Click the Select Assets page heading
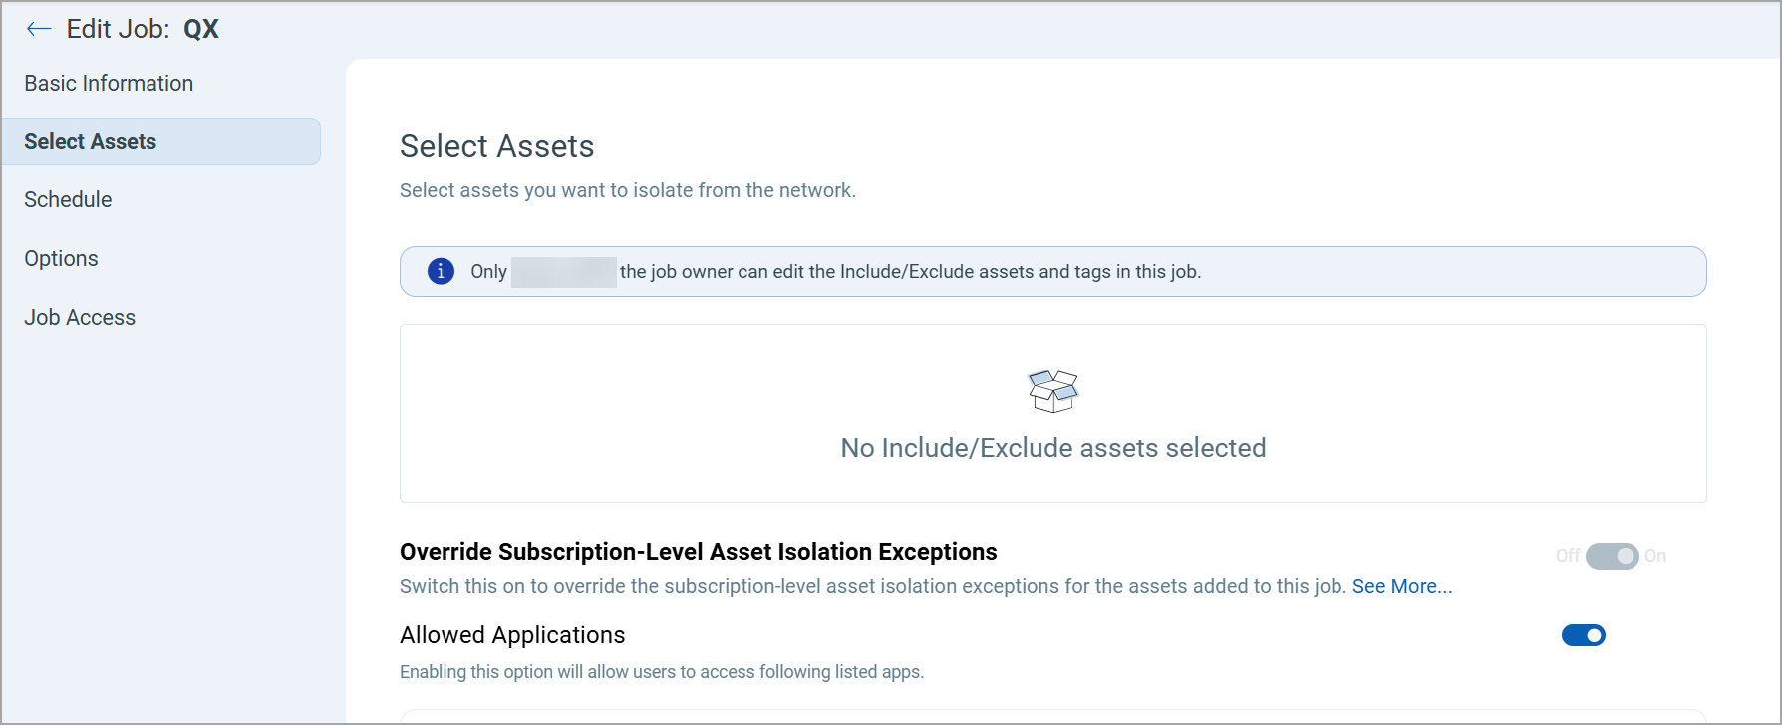This screenshot has height=725, width=1782. pos(496,146)
